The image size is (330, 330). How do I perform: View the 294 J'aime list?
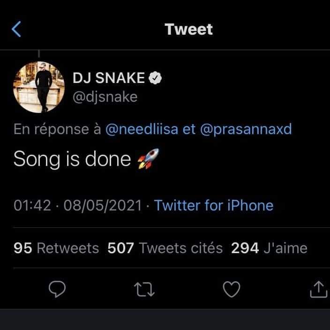tap(269, 248)
